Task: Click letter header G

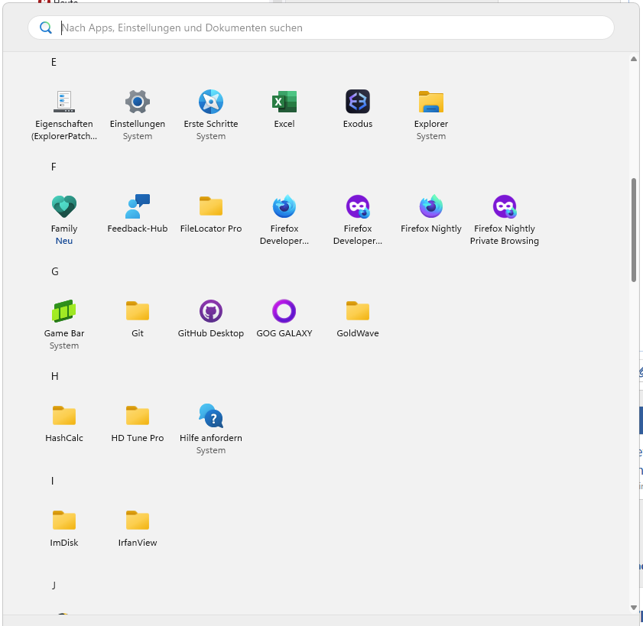Action: point(55,271)
